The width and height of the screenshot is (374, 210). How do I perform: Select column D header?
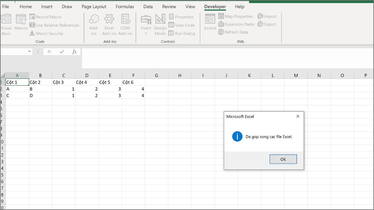click(87, 75)
